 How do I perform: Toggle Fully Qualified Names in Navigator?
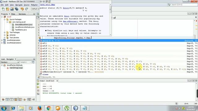25,99
